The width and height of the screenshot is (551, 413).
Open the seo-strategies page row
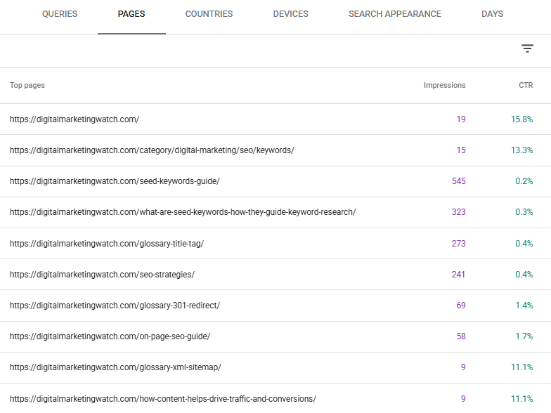(275, 274)
